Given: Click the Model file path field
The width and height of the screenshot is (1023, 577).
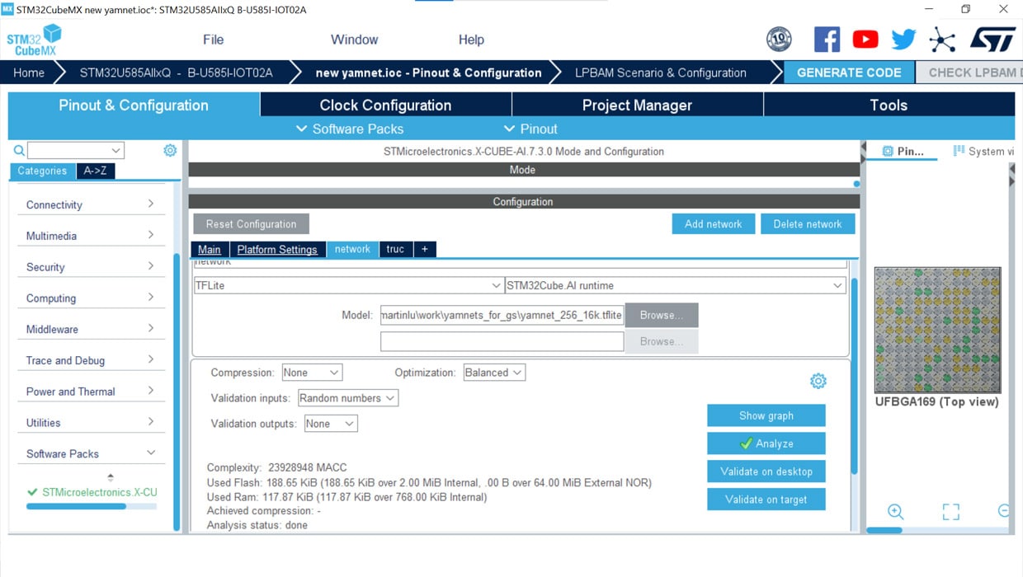Looking at the screenshot, I should coord(502,315).
